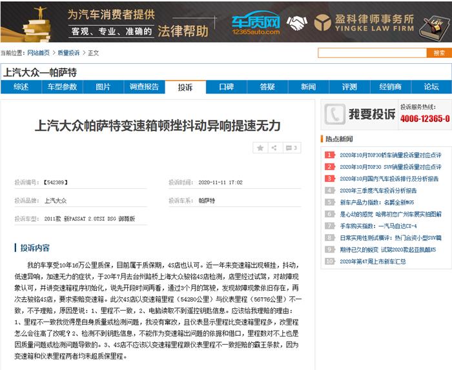This screenshot has width=452, height=370.
Task: Click the 上汽大众—帕萨特 heading
Action: point(40,72)
